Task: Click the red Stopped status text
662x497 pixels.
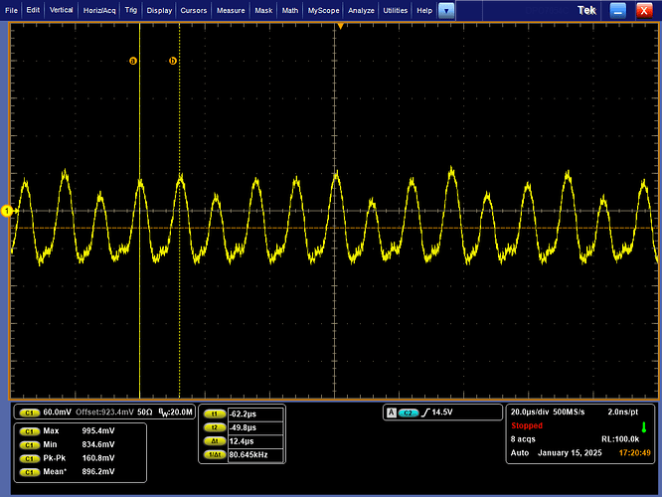Action: coord(527,425)
